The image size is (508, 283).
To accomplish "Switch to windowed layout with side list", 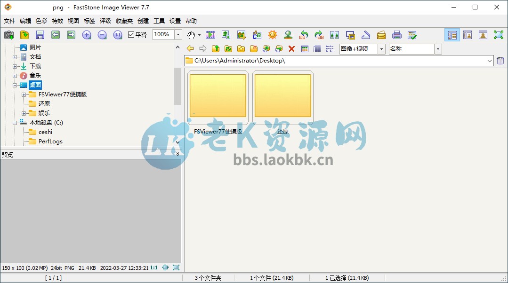I will (x=468, y=35).
